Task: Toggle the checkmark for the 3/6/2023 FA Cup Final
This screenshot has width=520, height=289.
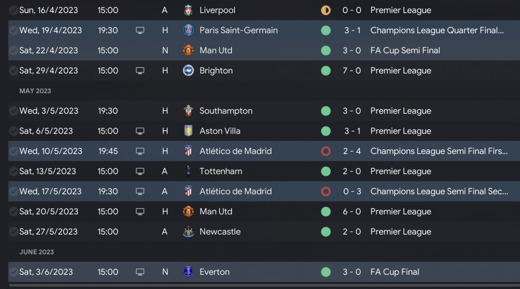Action: point(13,272)
